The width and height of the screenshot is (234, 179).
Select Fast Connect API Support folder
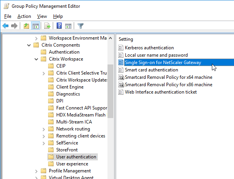(81, 108)
